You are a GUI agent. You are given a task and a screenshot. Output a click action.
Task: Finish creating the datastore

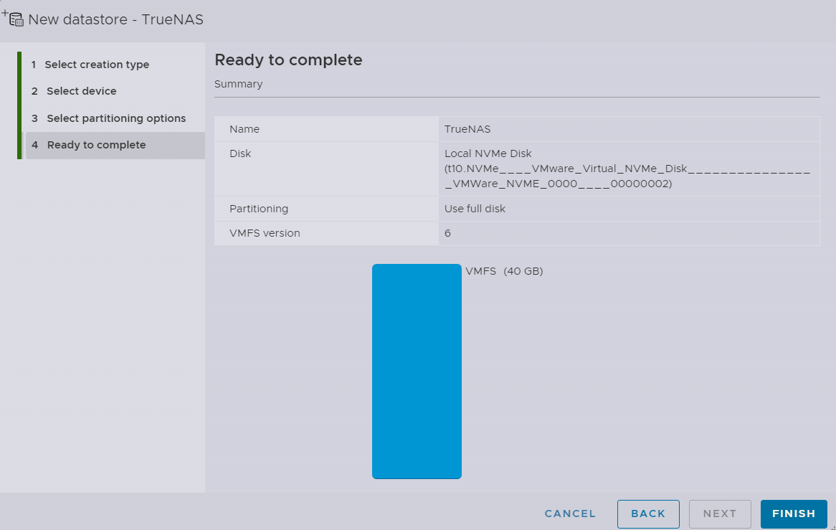[x=794, y=514]
